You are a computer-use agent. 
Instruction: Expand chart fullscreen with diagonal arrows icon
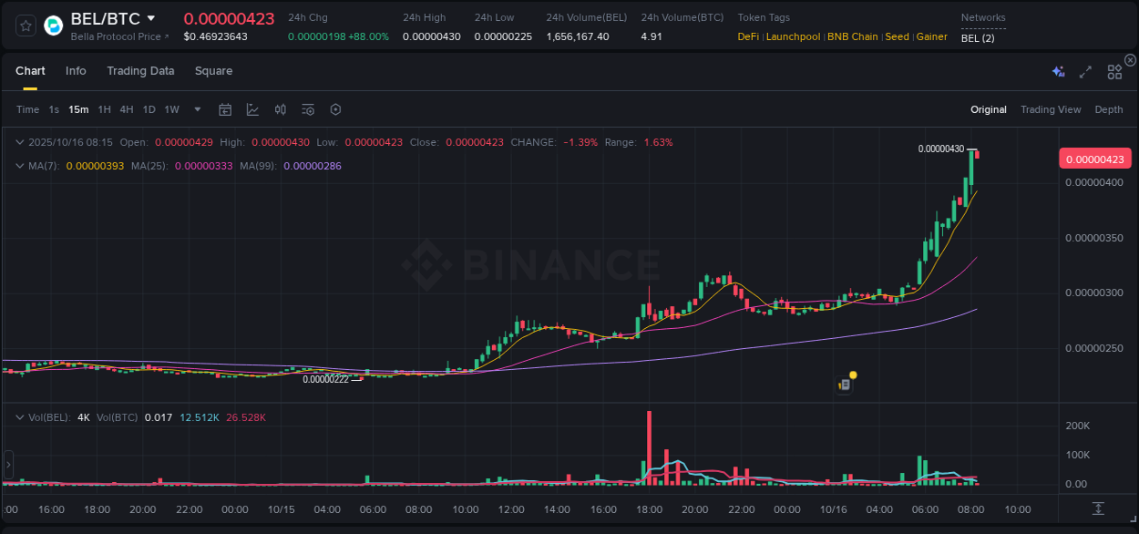coord(1085,71)
